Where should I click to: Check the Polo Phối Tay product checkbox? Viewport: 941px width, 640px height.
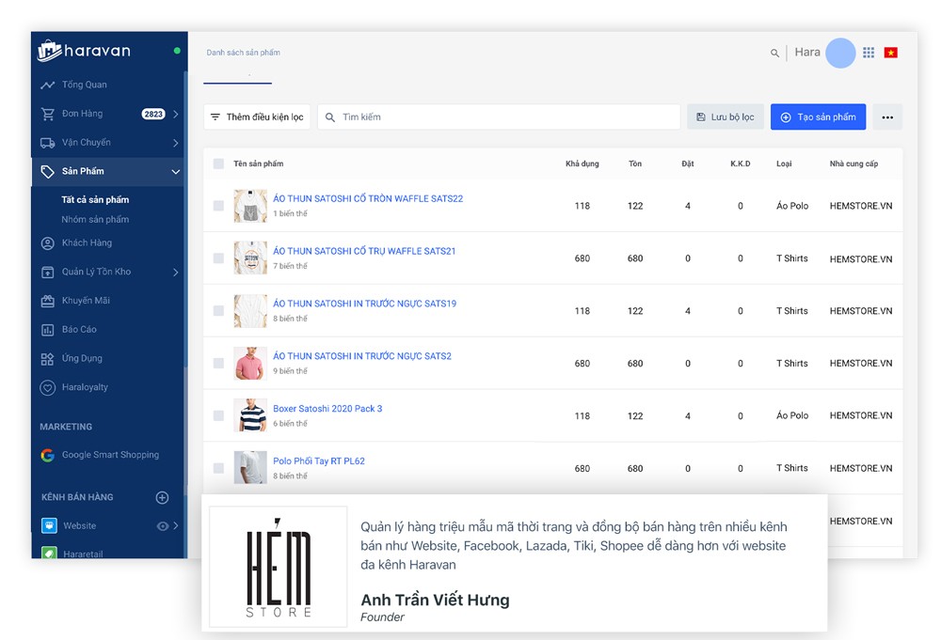(x=218, y=468)
